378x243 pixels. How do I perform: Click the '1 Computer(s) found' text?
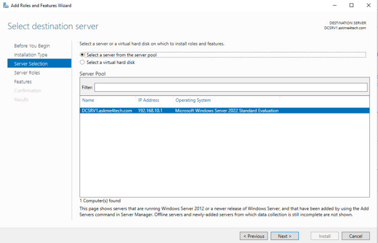tap(100, 201)
